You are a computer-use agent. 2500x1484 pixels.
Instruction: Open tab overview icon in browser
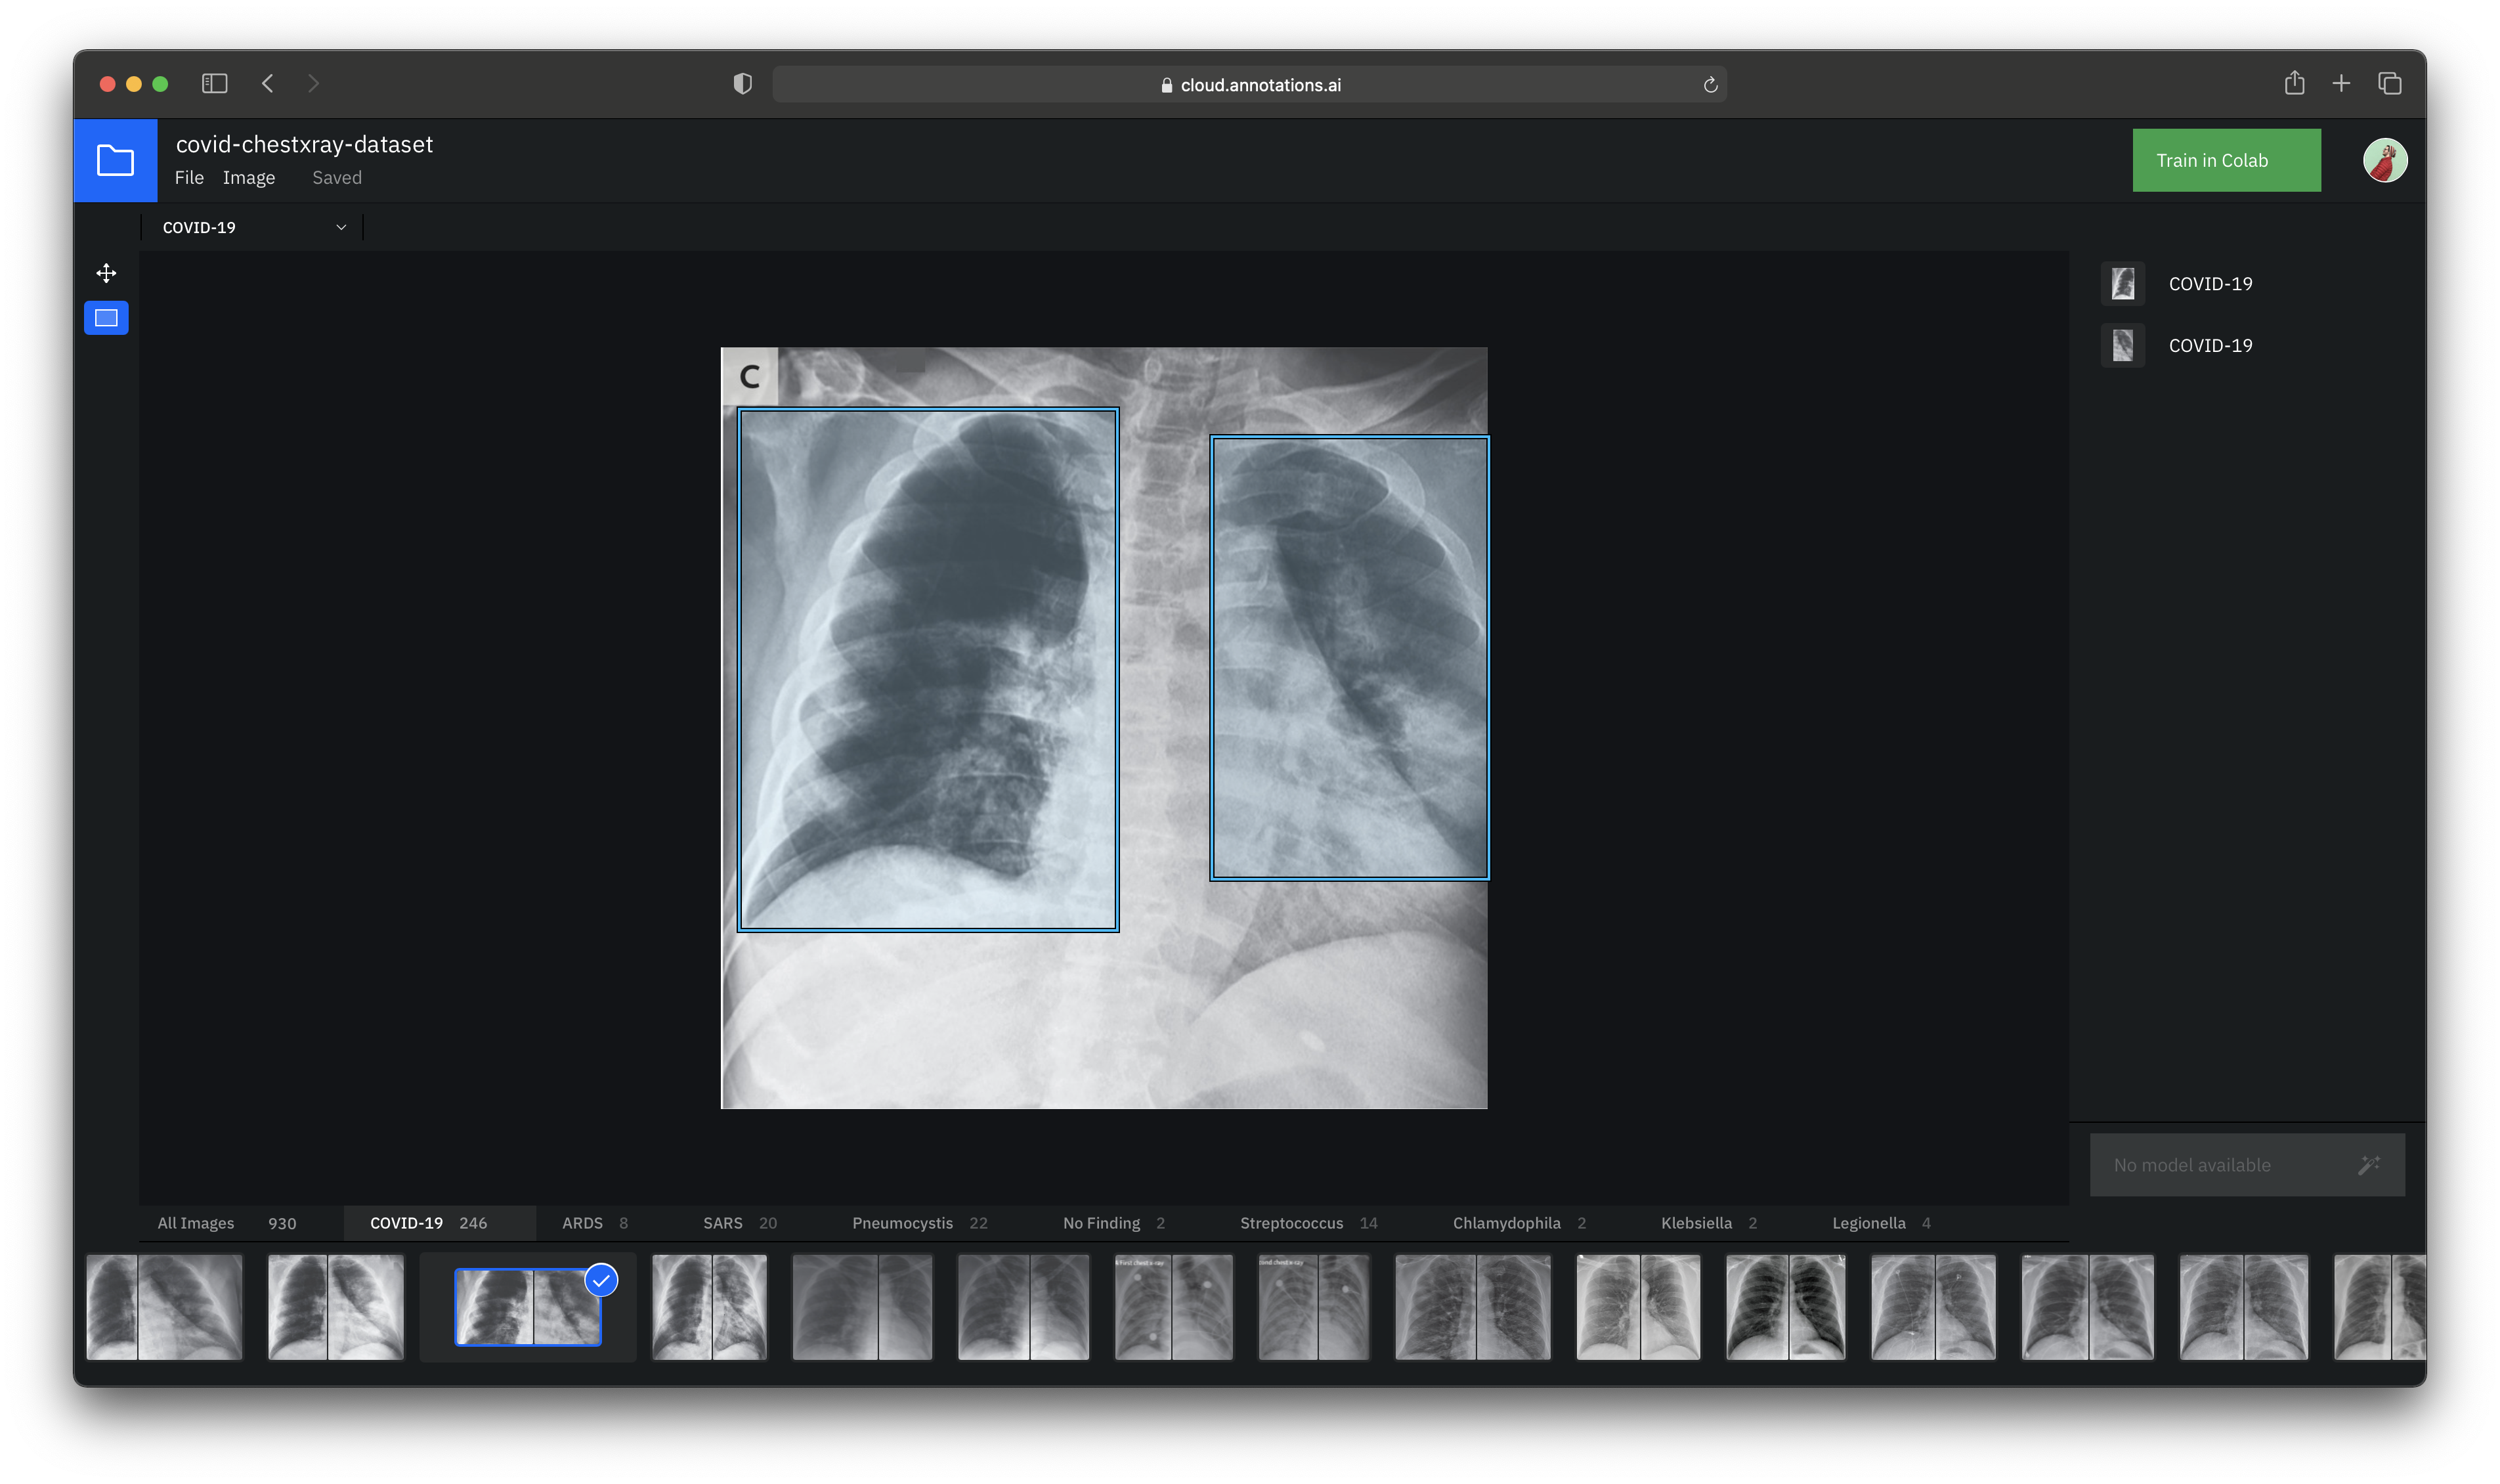tap(2389, 84)
